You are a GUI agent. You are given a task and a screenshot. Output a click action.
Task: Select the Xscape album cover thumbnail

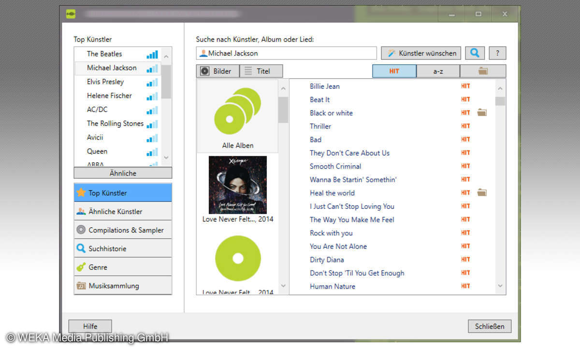(237, 185)
